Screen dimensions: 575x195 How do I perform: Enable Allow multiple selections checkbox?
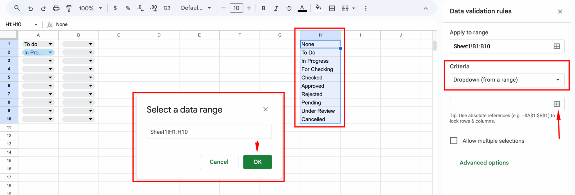(x=454, y=141)
